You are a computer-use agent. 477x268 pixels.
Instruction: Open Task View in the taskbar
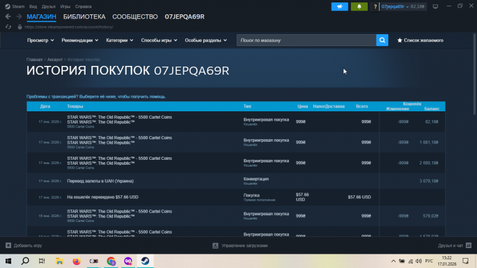tap(42, 261)
